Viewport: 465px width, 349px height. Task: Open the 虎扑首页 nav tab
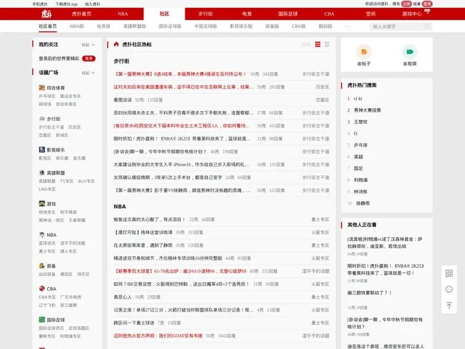(x=81, y=14)
